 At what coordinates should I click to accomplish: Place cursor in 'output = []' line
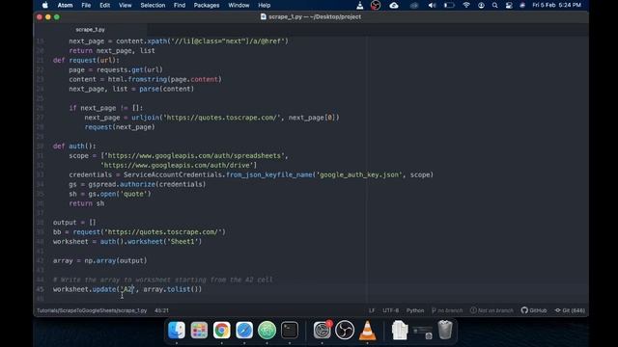click(74, 223)
